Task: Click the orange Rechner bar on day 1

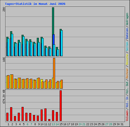Action: click(x=8, y=82)
